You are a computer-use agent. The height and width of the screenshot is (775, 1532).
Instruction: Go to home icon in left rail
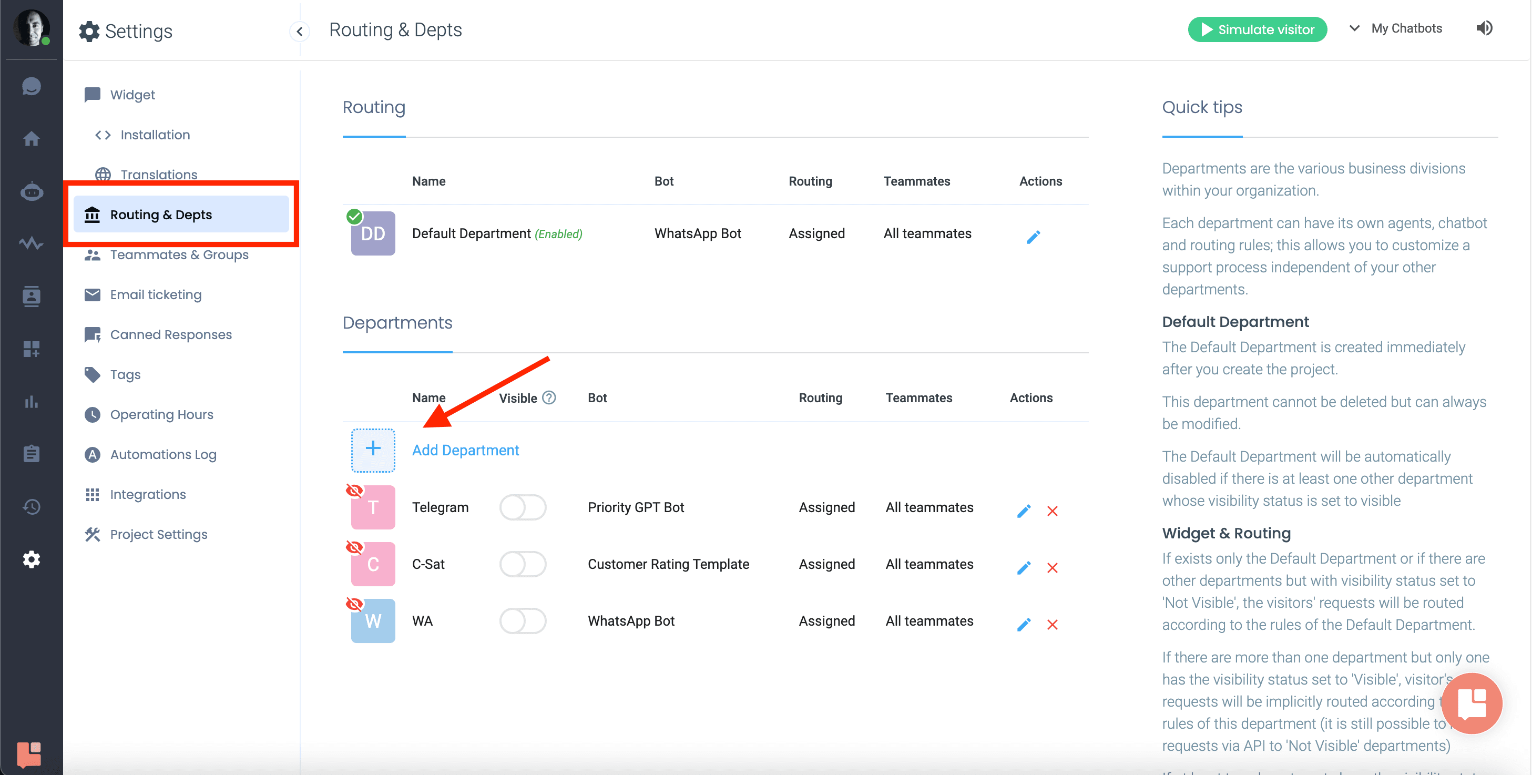coord(31,139)
